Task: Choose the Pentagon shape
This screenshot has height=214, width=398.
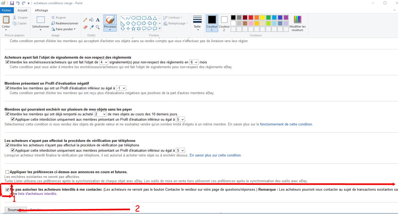Action: coord(134,23)
